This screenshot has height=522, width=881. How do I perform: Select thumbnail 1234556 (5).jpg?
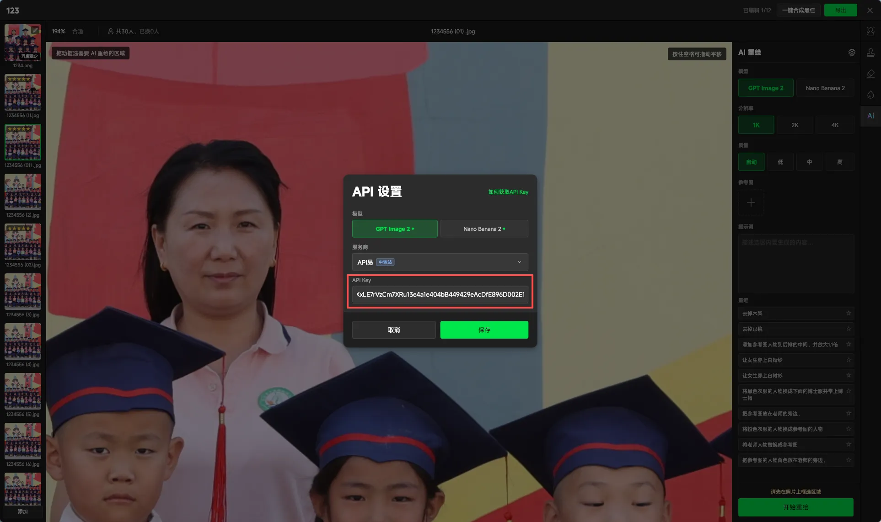point(23,391)
